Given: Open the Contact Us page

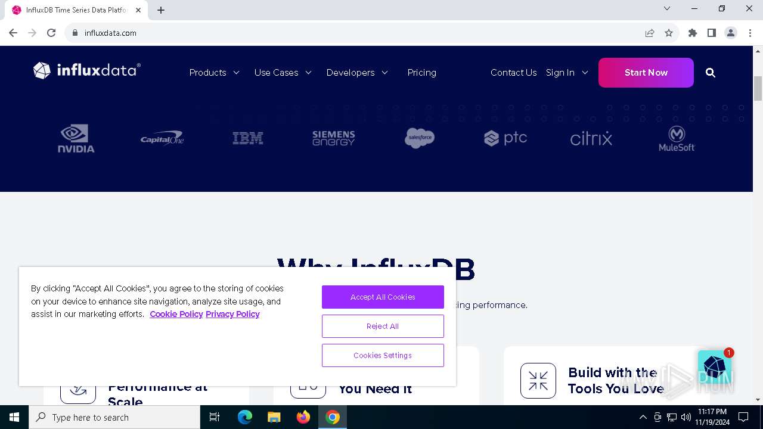Looking at the screenshot, I should 514,73.
